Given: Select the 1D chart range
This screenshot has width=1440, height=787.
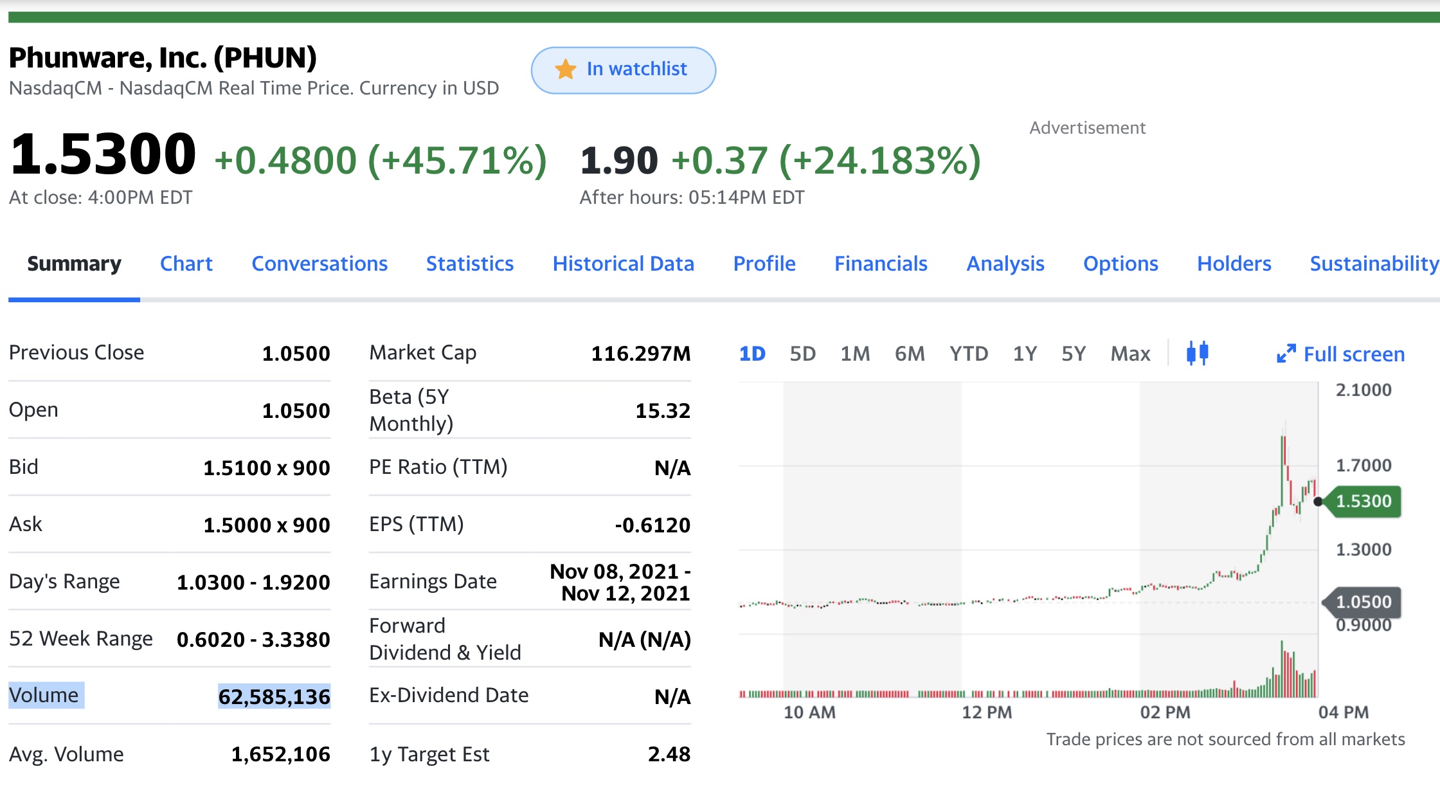Looking at the screenshot, I should [752, 354].
